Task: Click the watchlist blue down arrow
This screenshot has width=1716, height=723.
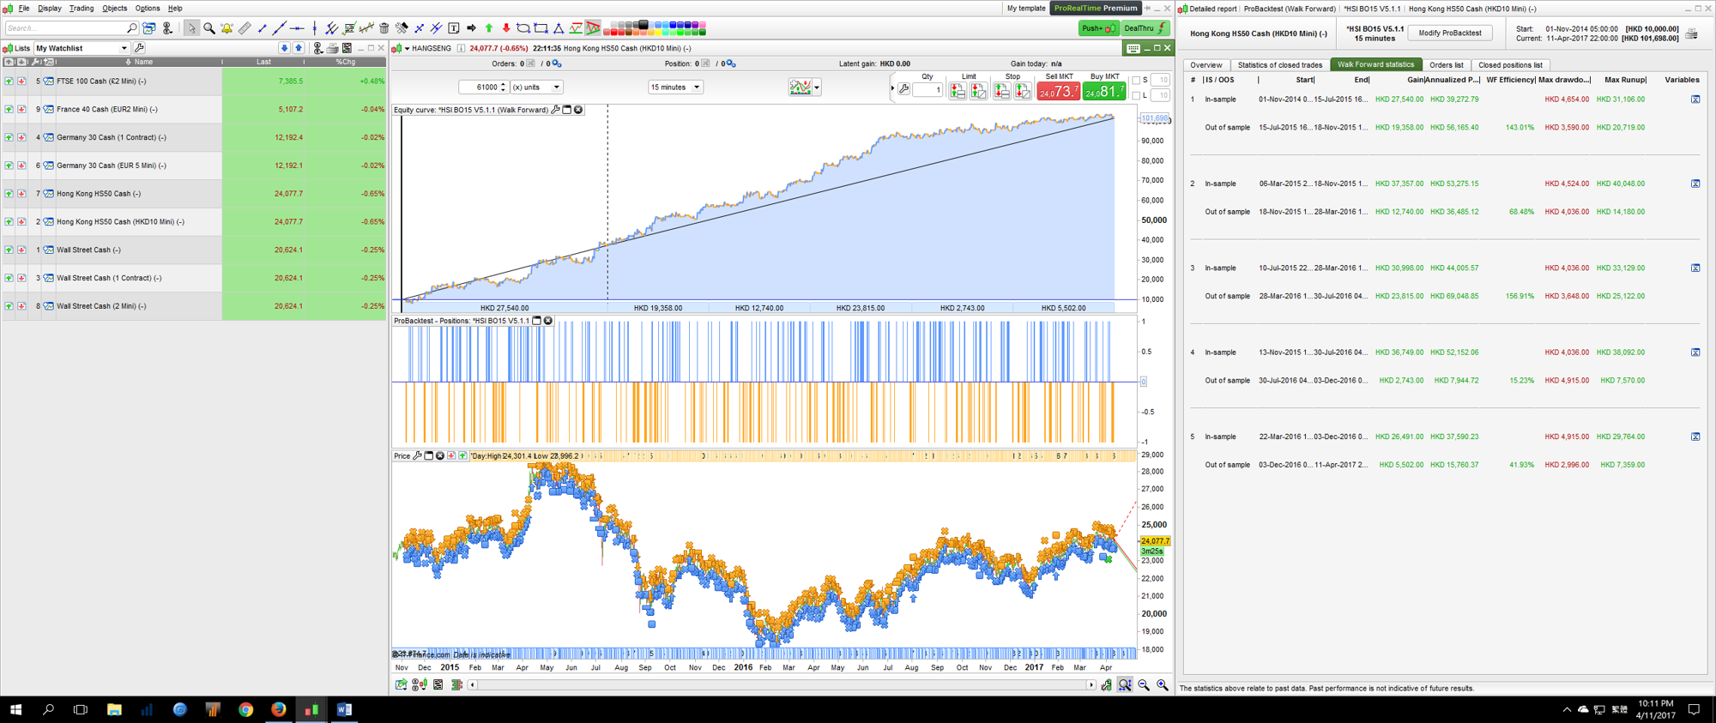Action: (285, 48)
